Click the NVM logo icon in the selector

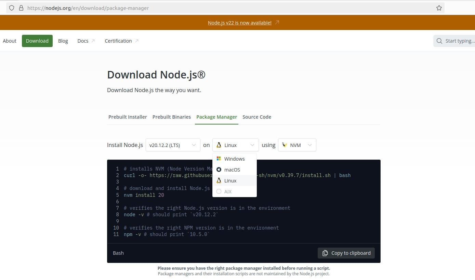(285, 145)
